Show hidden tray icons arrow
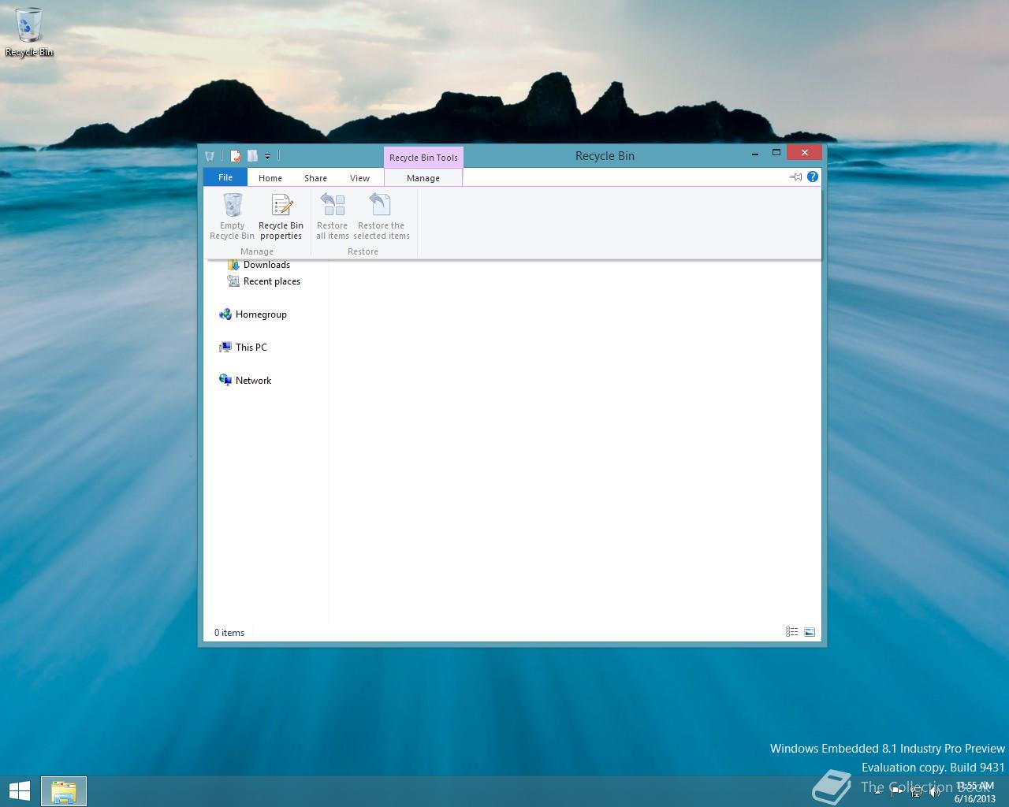This screenshot has height=807, width=1009. point(877,792)
